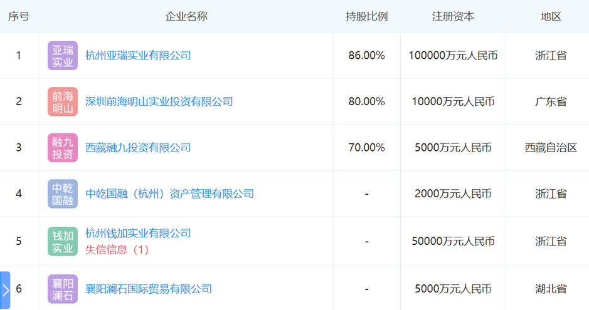
Task: Open 西藏融九投资有限公司 company link
Action: [x=138, y=148]
